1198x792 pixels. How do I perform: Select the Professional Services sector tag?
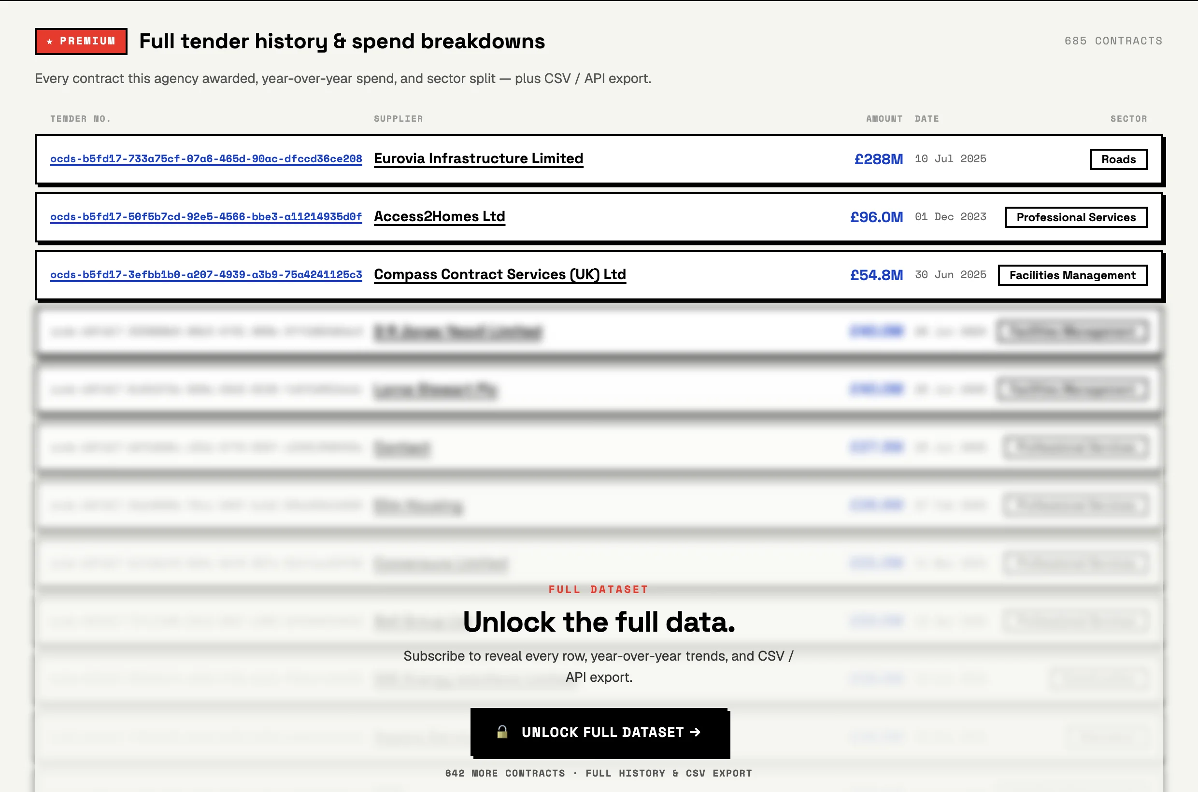(1076, 217)
